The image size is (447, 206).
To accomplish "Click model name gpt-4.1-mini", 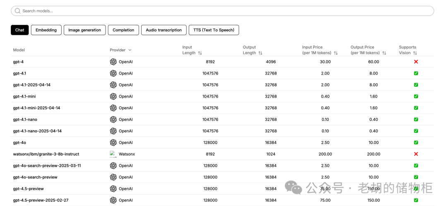I will 24,96.
